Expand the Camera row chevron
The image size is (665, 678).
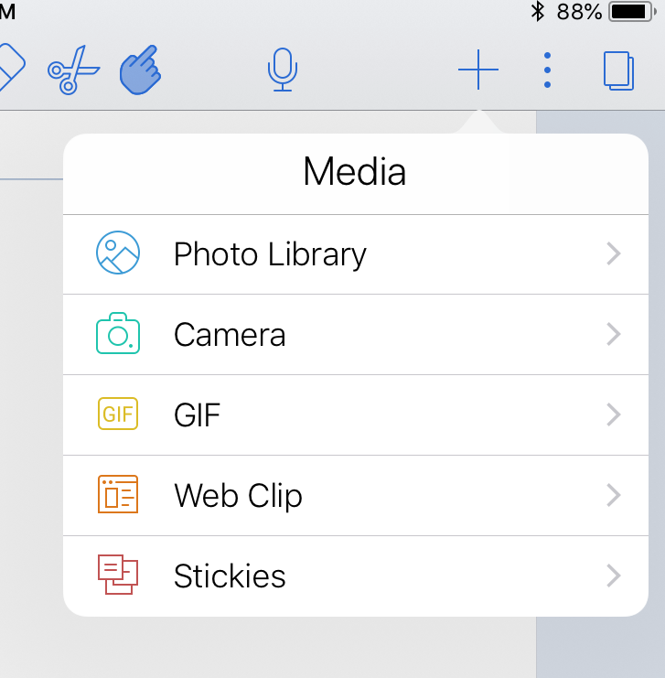(614, 334)
